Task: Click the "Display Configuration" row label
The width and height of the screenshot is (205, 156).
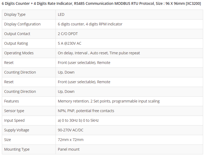Action: coord(22,24)
